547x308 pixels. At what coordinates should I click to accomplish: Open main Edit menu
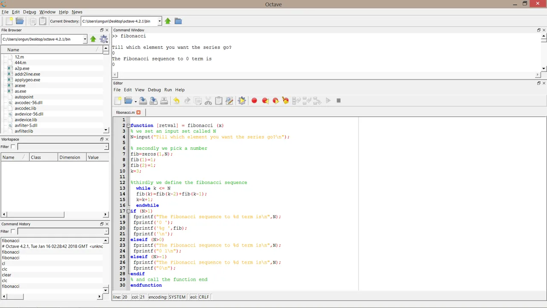(x=16, y=12)
